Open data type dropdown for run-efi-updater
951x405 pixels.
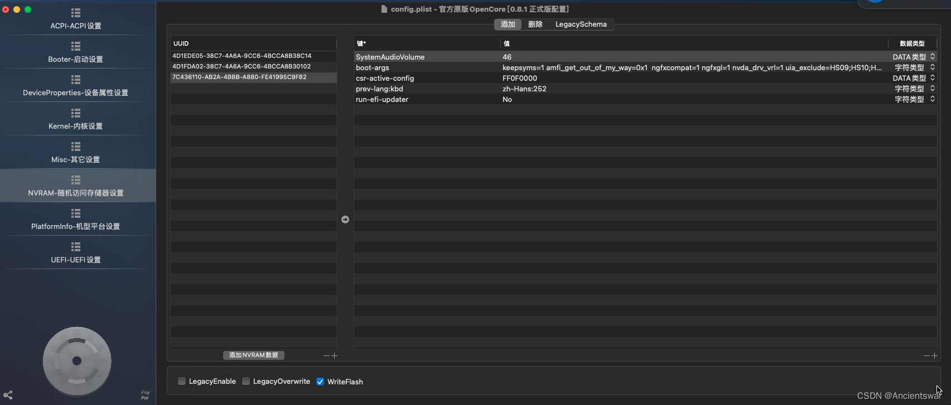(x=932, y=99)
